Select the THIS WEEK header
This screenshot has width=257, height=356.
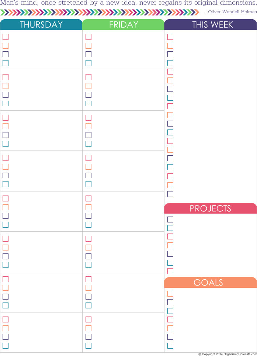point(211,24)
